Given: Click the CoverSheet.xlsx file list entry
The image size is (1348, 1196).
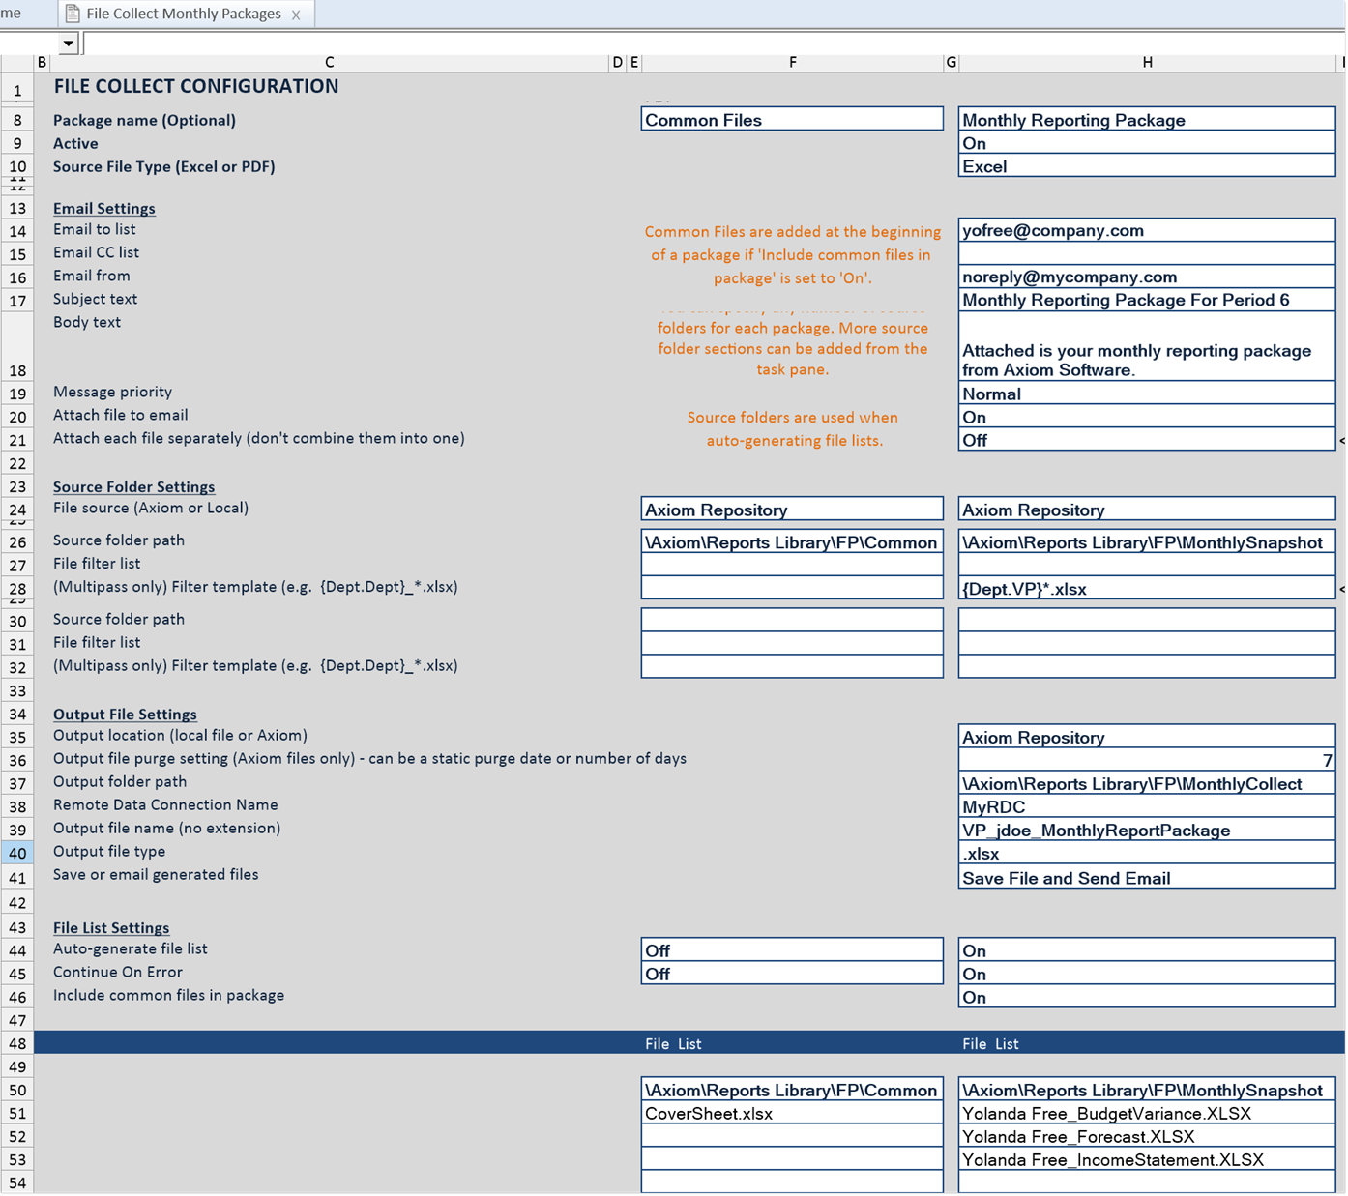Looking at the screenshot, I should (x=791, y=1114).
